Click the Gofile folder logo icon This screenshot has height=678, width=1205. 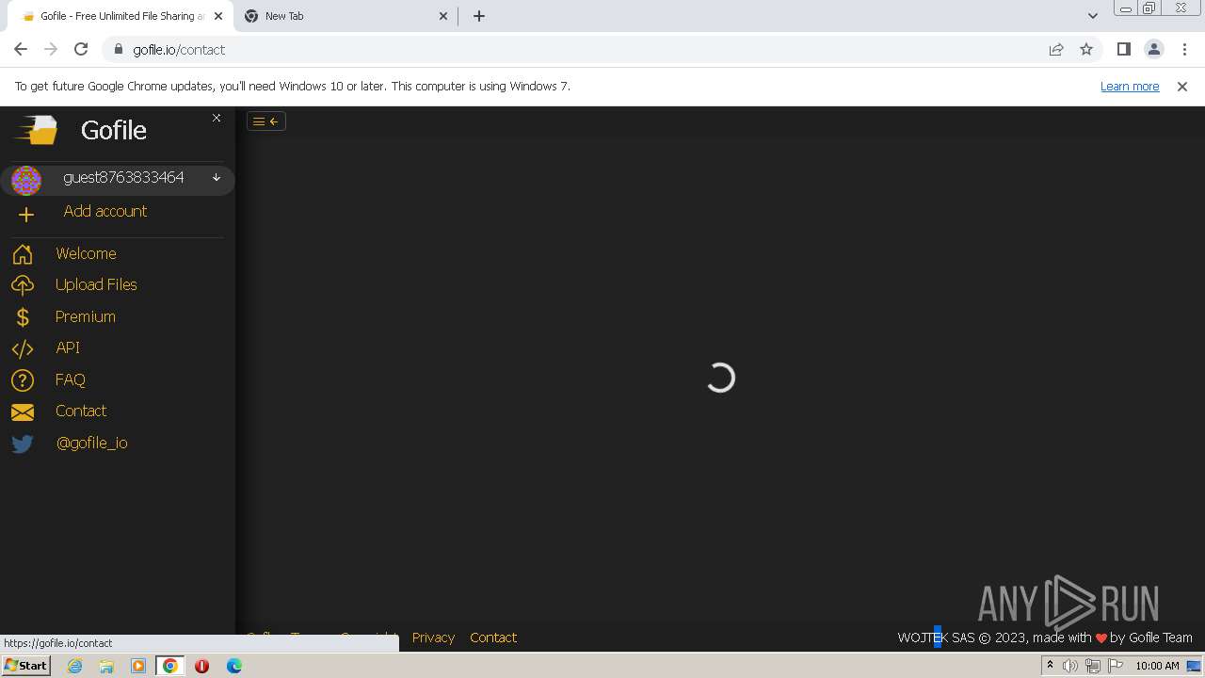click(36, 130)
